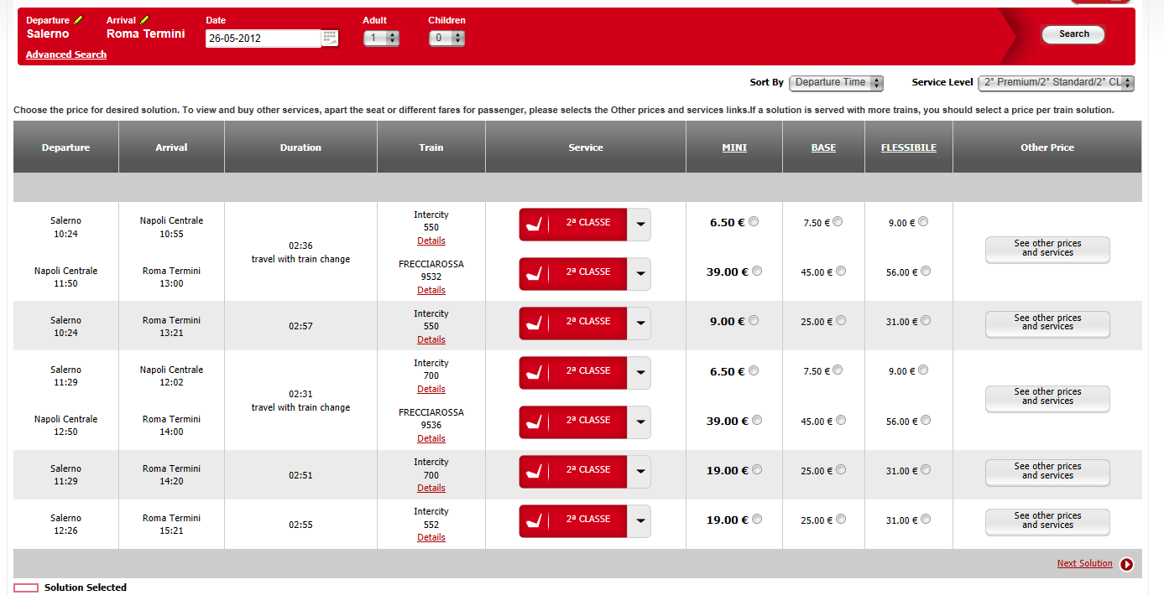Viewport: 1164px width, 595px height.
Task: Open the Advanced Search link
Action: (x=66, y=54)
